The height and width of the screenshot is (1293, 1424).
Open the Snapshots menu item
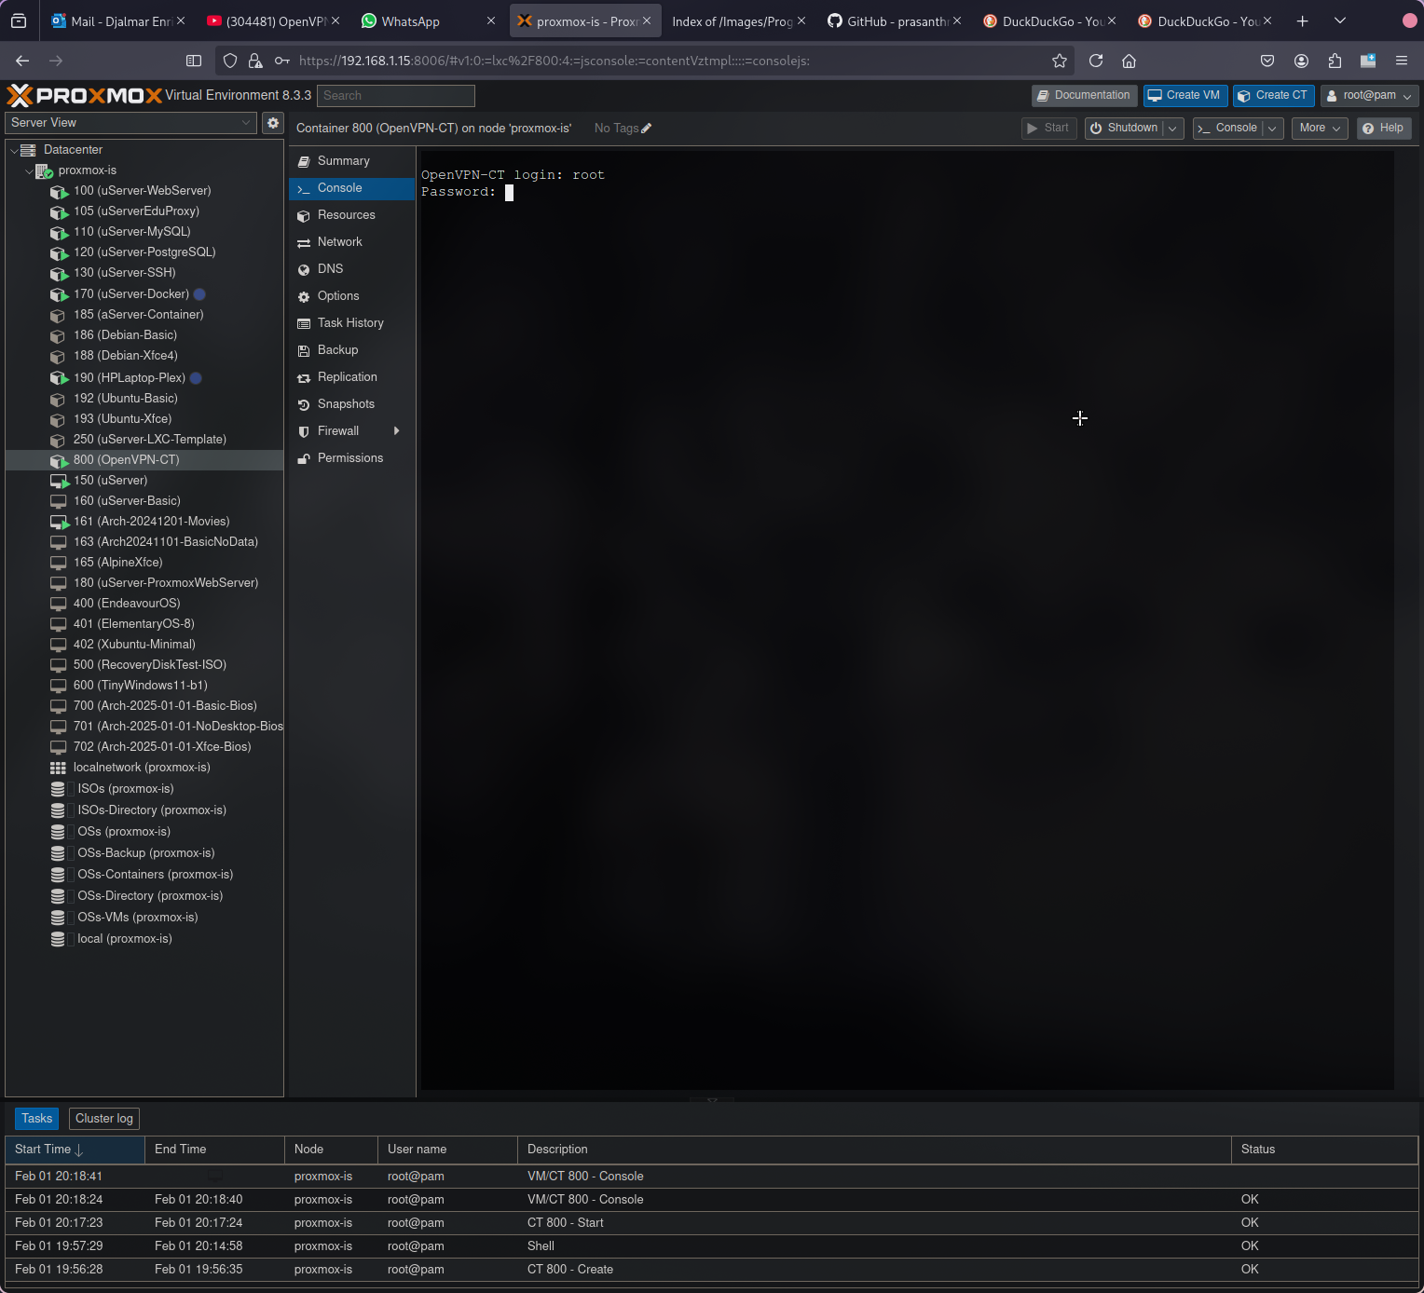346,404
